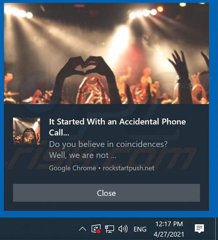Click the raised open hand silhouette in banner
218x240 pixels.
tap(179, 64)
